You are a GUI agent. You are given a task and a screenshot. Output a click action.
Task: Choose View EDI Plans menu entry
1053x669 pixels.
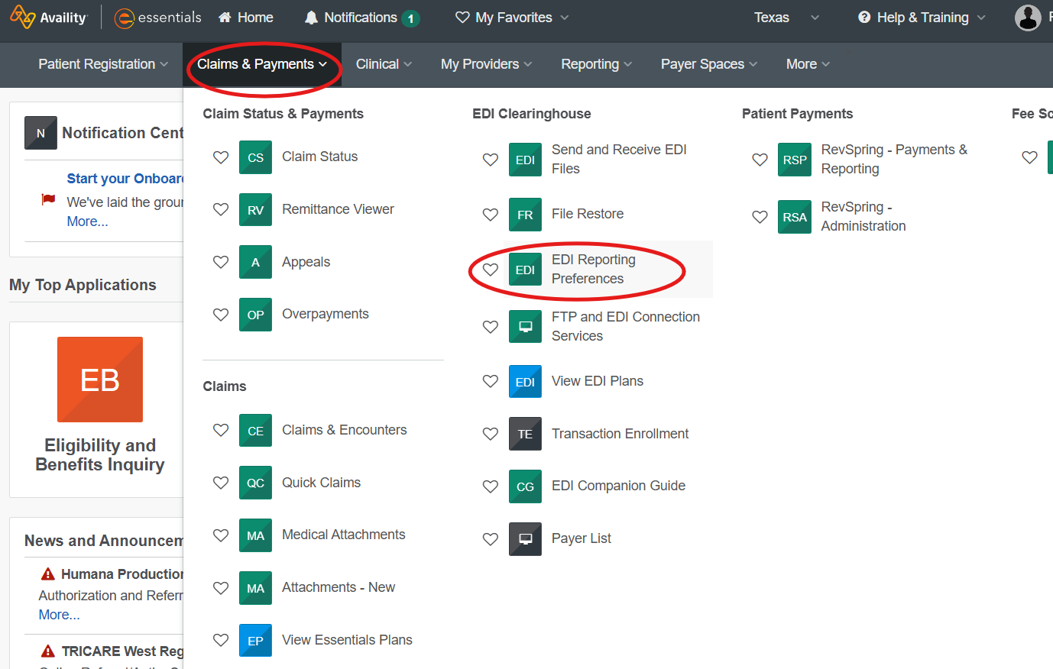(598, 381)
